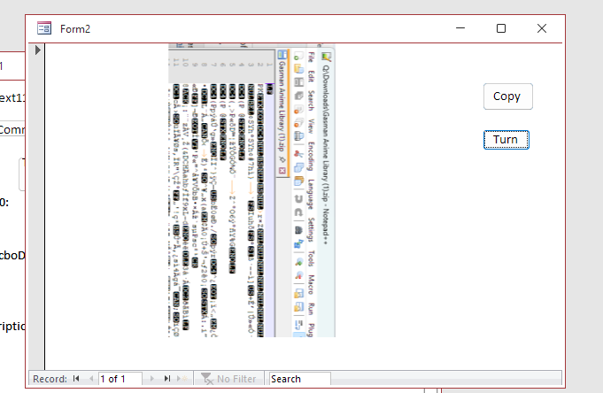Click the Copy button

tap(507, 96)
